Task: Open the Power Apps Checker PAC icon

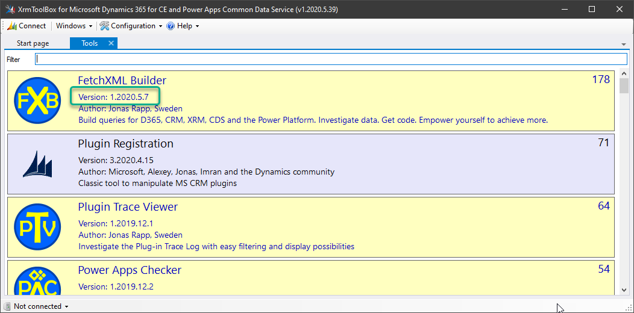Action: (x=37, y=280)
